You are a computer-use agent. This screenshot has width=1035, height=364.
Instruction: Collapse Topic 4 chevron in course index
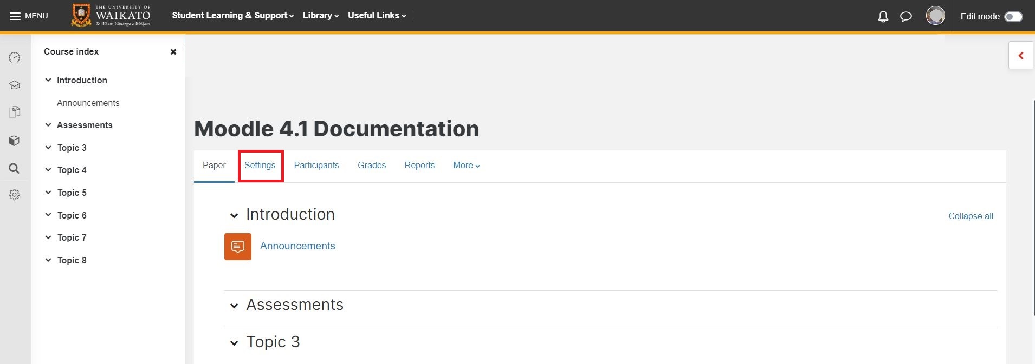tap(48, 170)
